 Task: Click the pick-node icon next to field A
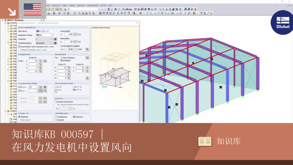click(69, 67)
